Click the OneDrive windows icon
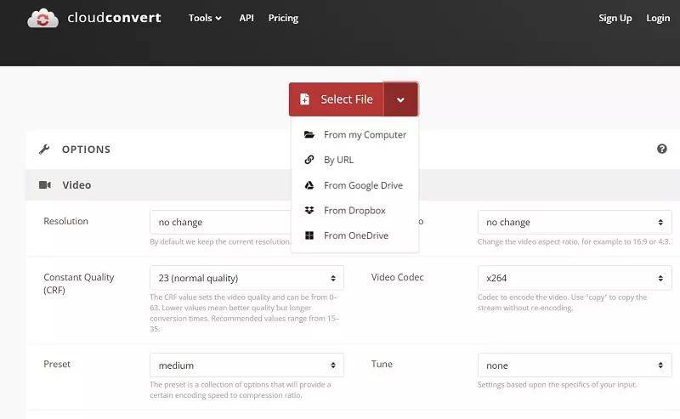680x419 pixels. click(x=309, y=235)
